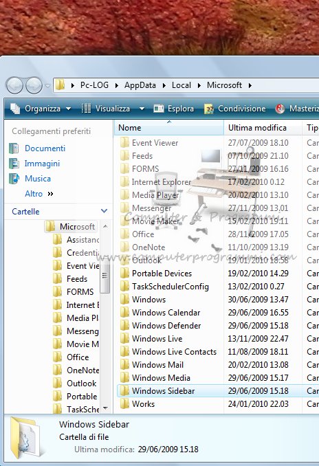The height and width of the screenshot is (466, 319).
Task: Expand the arrow between Local and Microsoft
Action: (199, 86)
